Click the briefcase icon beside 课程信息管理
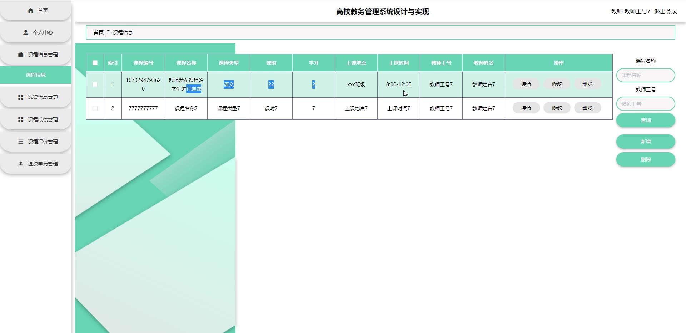Viewport: 686px width, 333px height. click(21, 55)
